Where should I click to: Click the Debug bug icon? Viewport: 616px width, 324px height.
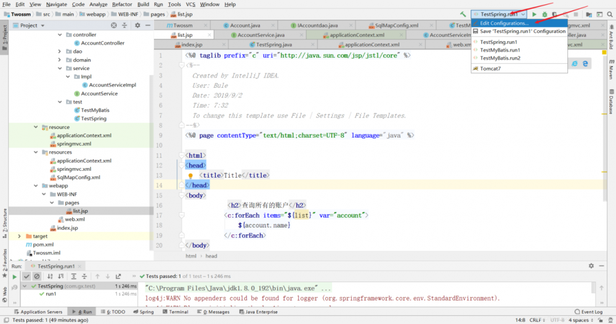(x=545, y=14)
